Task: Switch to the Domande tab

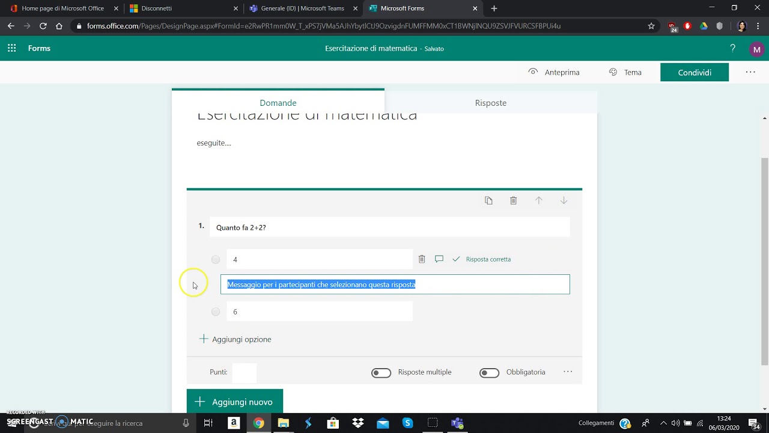Action: [x=278, y=103]
